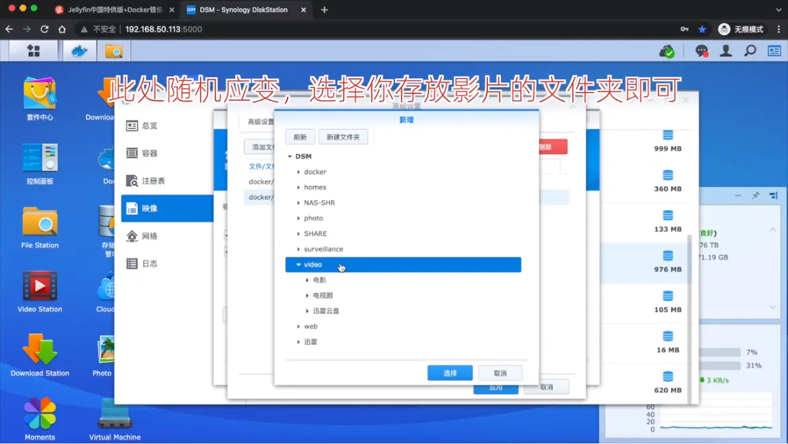Open Package Center desktop icon
Viewport: 788px width, 444px height.
(40, 94)
